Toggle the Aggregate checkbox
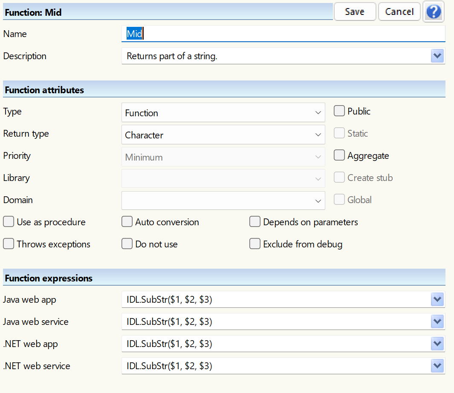The width and height of the screenshot is (454, 393). point(339,155)
